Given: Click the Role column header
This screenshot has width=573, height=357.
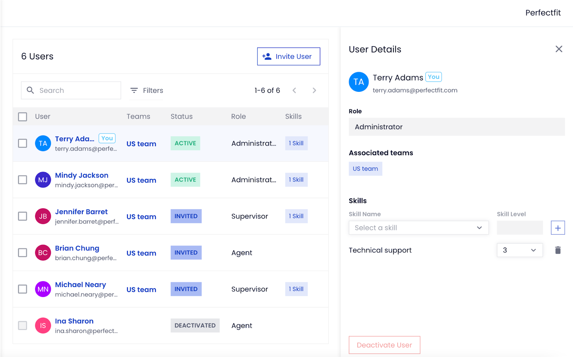Looking at the screenshot, I should tap(239, 116).
